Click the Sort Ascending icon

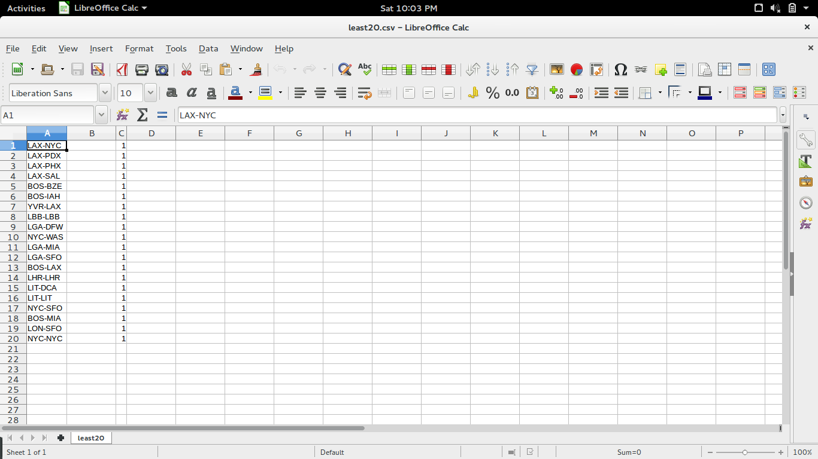(x=493, y=69)
